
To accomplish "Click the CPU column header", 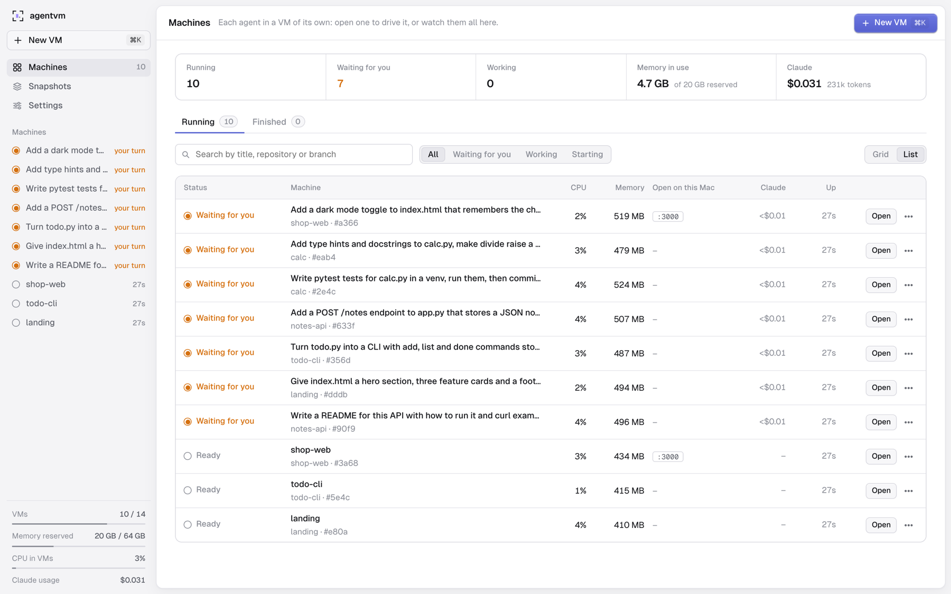I will click(579, 188).
